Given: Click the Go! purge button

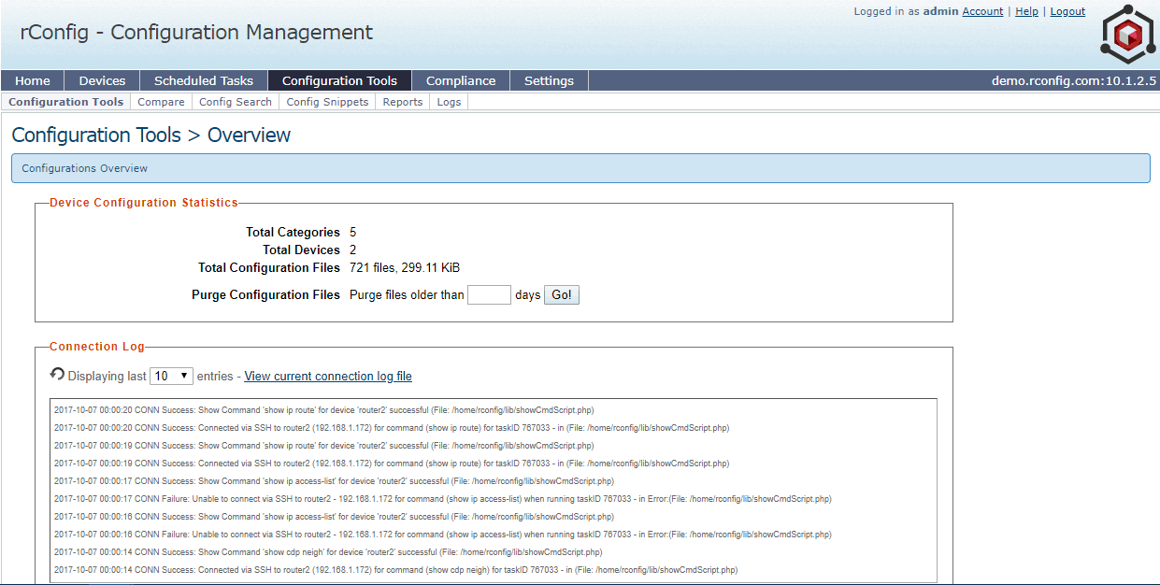Looking at the screenshot, I should point(561,293).
